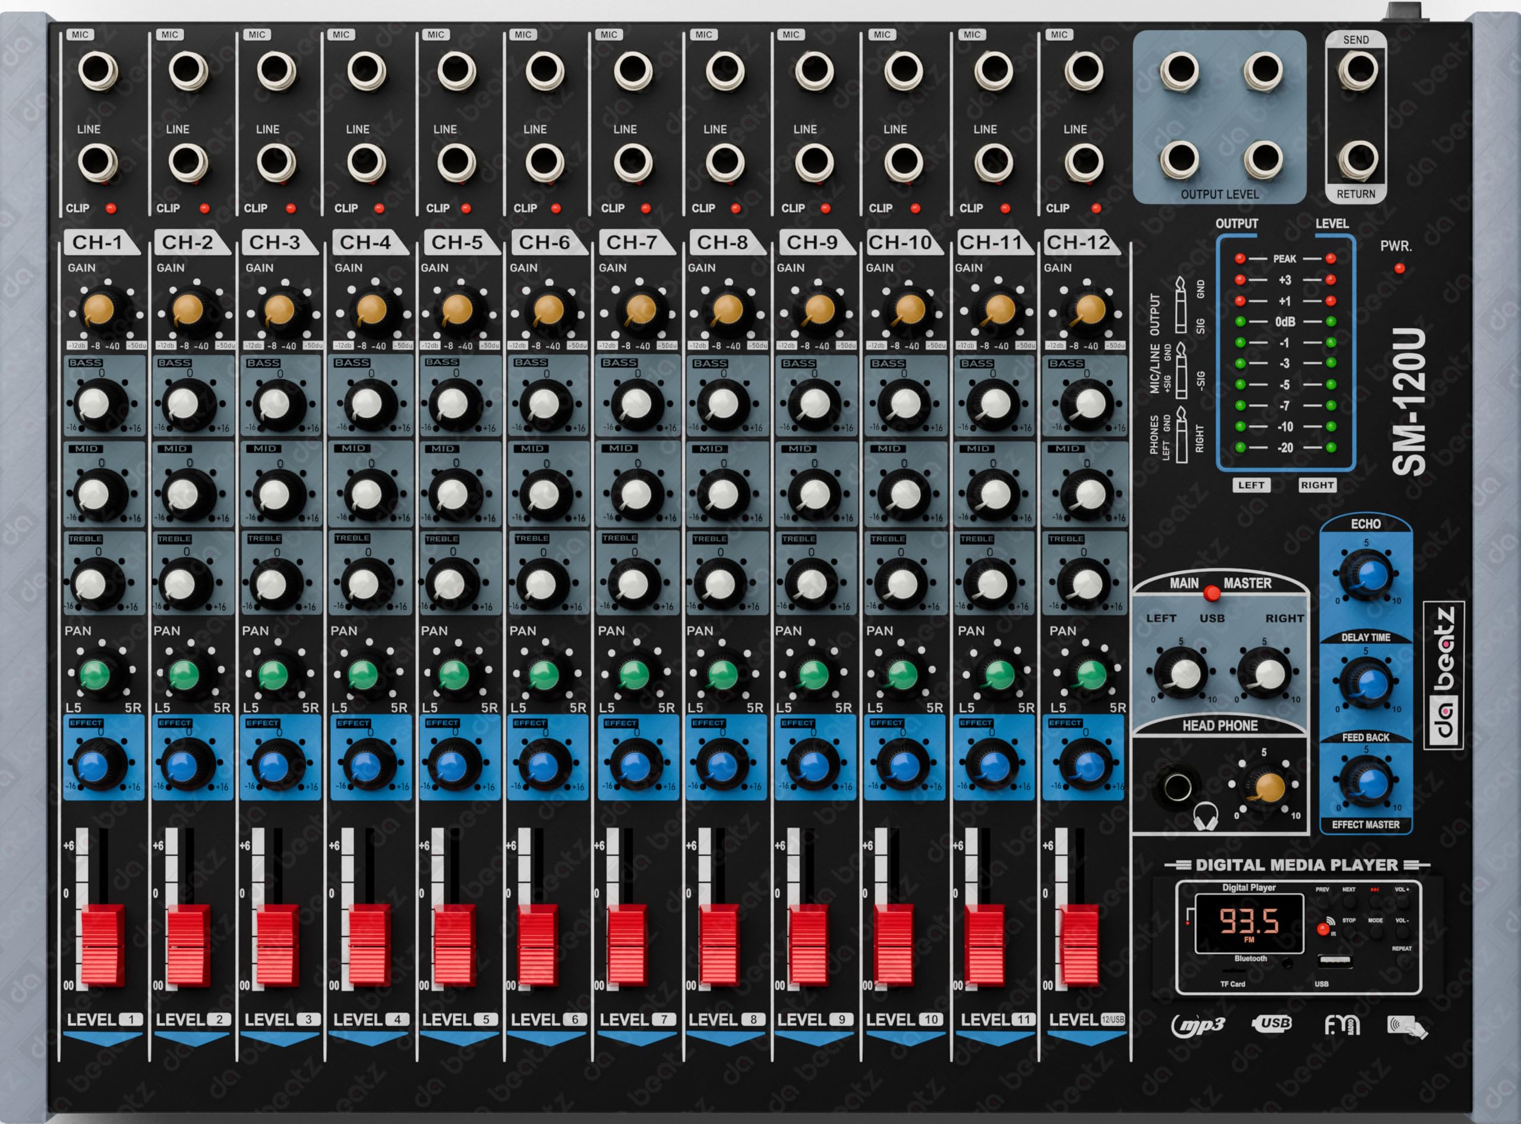Click the headphones icon under the phone jack
The height and width of the screenshot is (1124, 1521).
(x=1206, y=816)
